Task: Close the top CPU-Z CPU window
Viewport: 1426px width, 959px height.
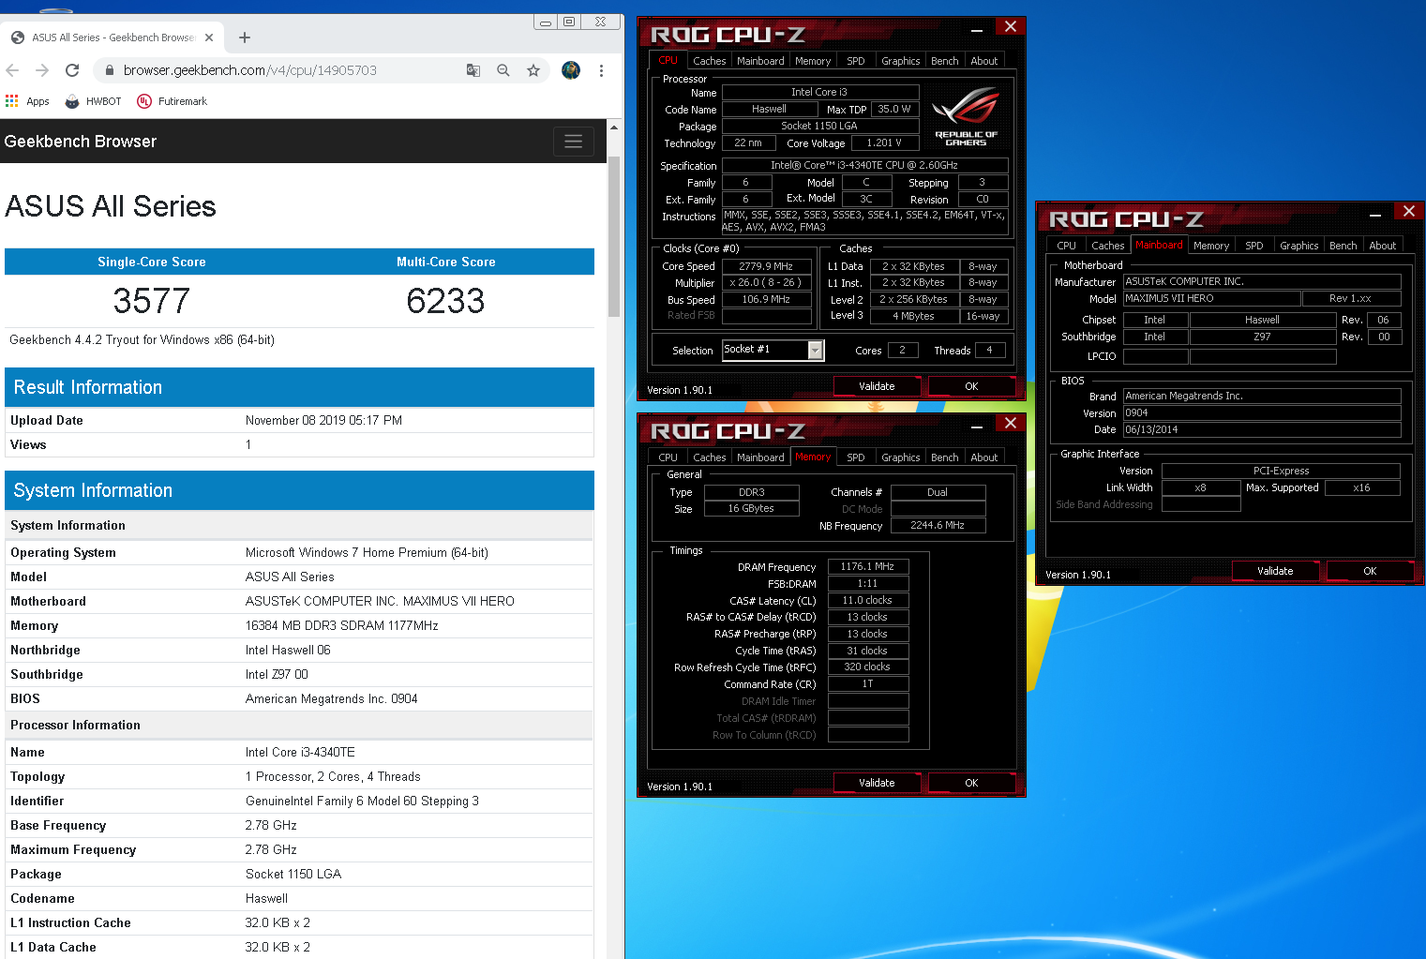Action: [x=1011, y=27]
